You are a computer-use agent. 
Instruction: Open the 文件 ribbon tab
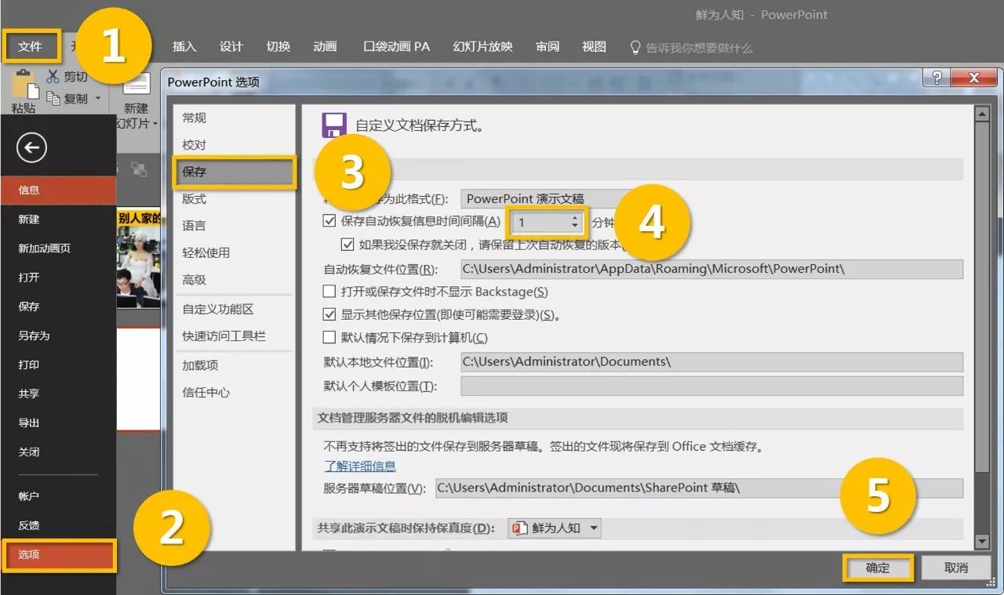click(x=31, y=47)
